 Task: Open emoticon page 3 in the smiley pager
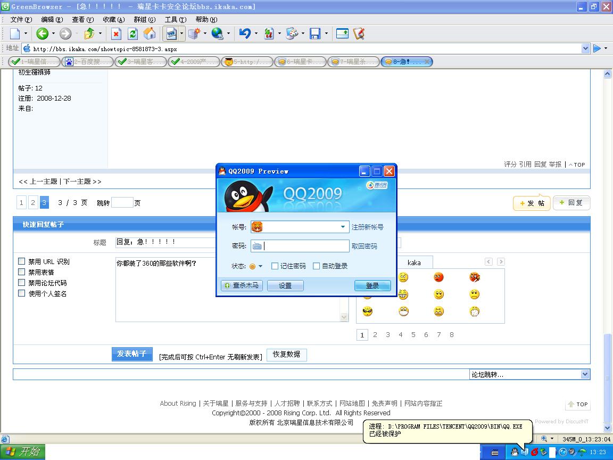[x=388, y=335]
